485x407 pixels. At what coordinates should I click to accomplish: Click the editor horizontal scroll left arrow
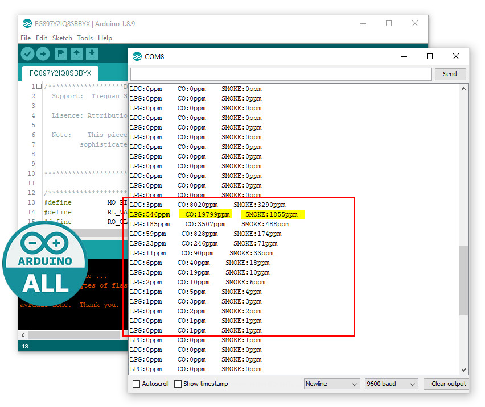tap(23, 335)
